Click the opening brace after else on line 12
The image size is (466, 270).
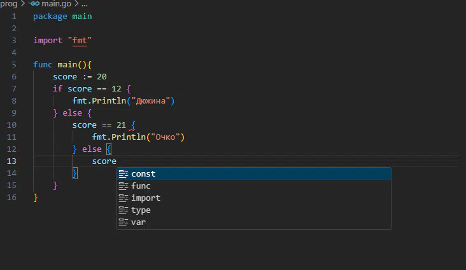click(109, 149)
